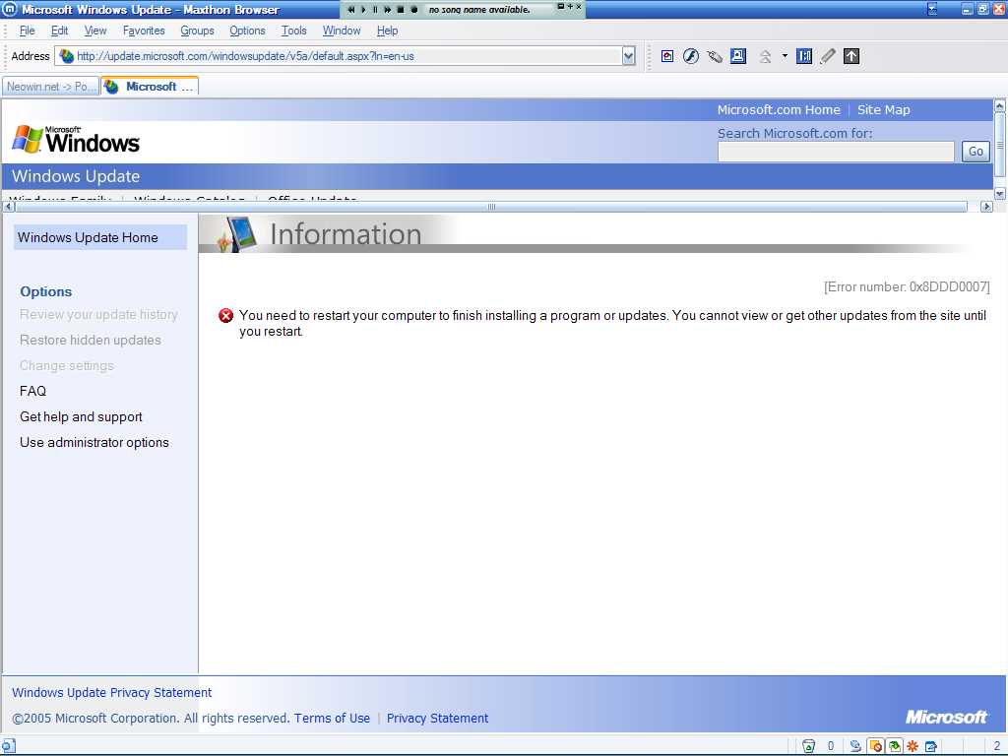Toggle the collapse chevron icon on the toolbar
The width and height of the screenshot is (1008, 756).
(x=765, y=56)
